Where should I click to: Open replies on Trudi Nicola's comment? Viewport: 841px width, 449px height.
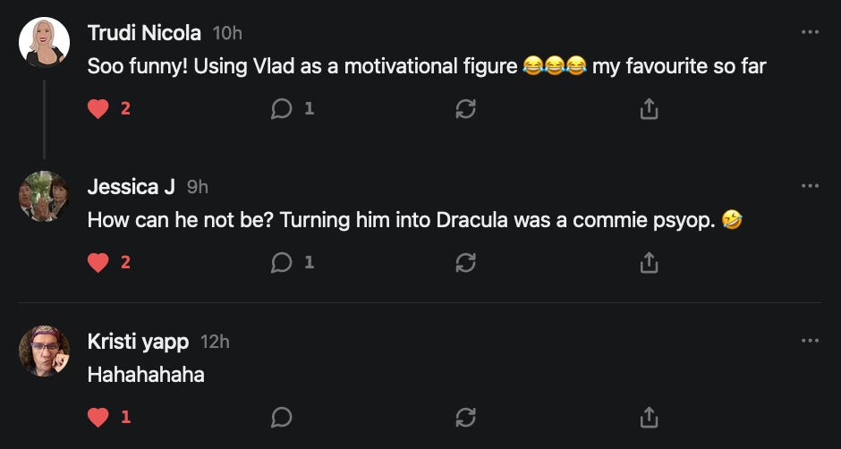click(282, 109)
